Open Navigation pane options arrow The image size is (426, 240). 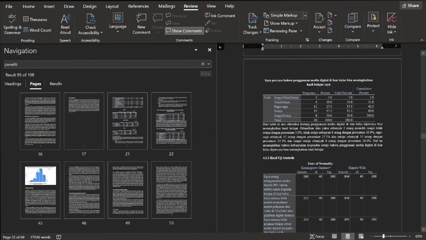click(x=196, y=50)
